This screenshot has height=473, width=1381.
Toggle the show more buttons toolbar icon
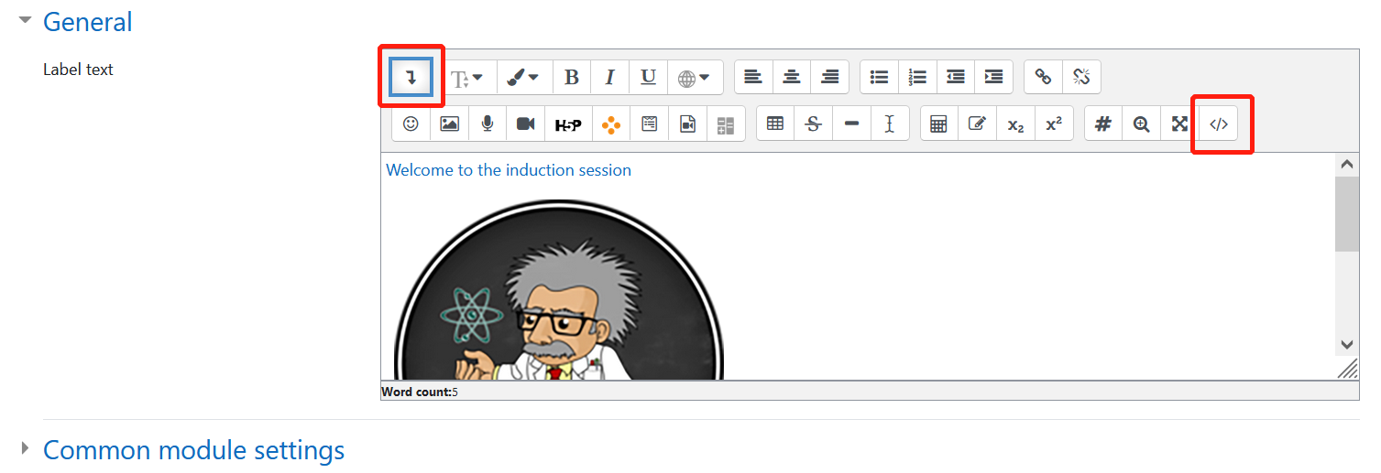coord(411,78)
